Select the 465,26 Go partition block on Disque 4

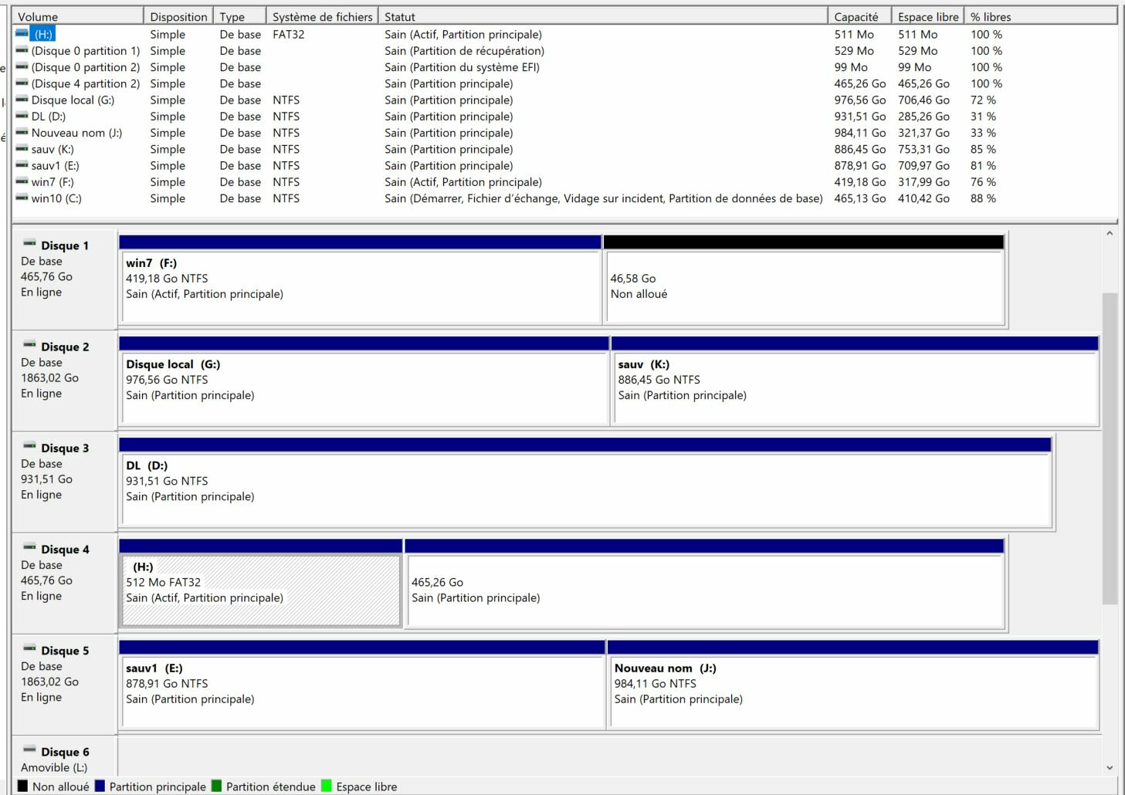(x=704, y=584)
